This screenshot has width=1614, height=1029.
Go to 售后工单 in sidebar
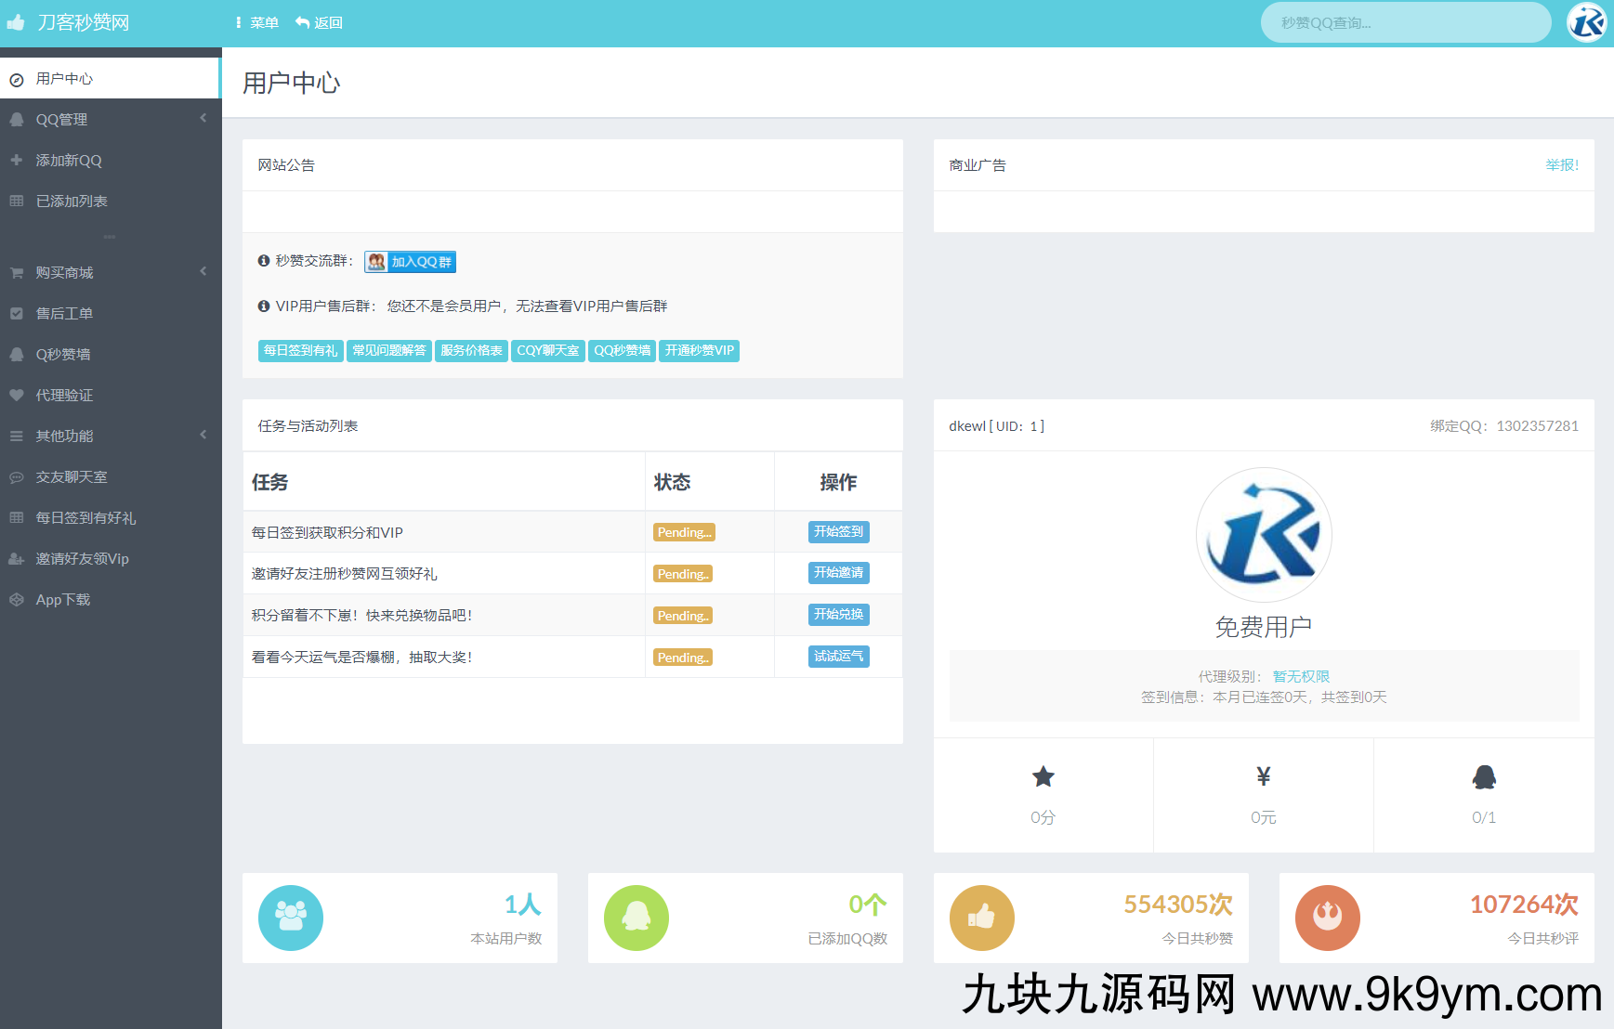(64, 314)
